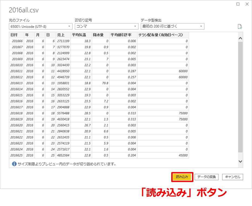
Task: Open the データ型検出 dropdown
Action: [x=172, y=26]
